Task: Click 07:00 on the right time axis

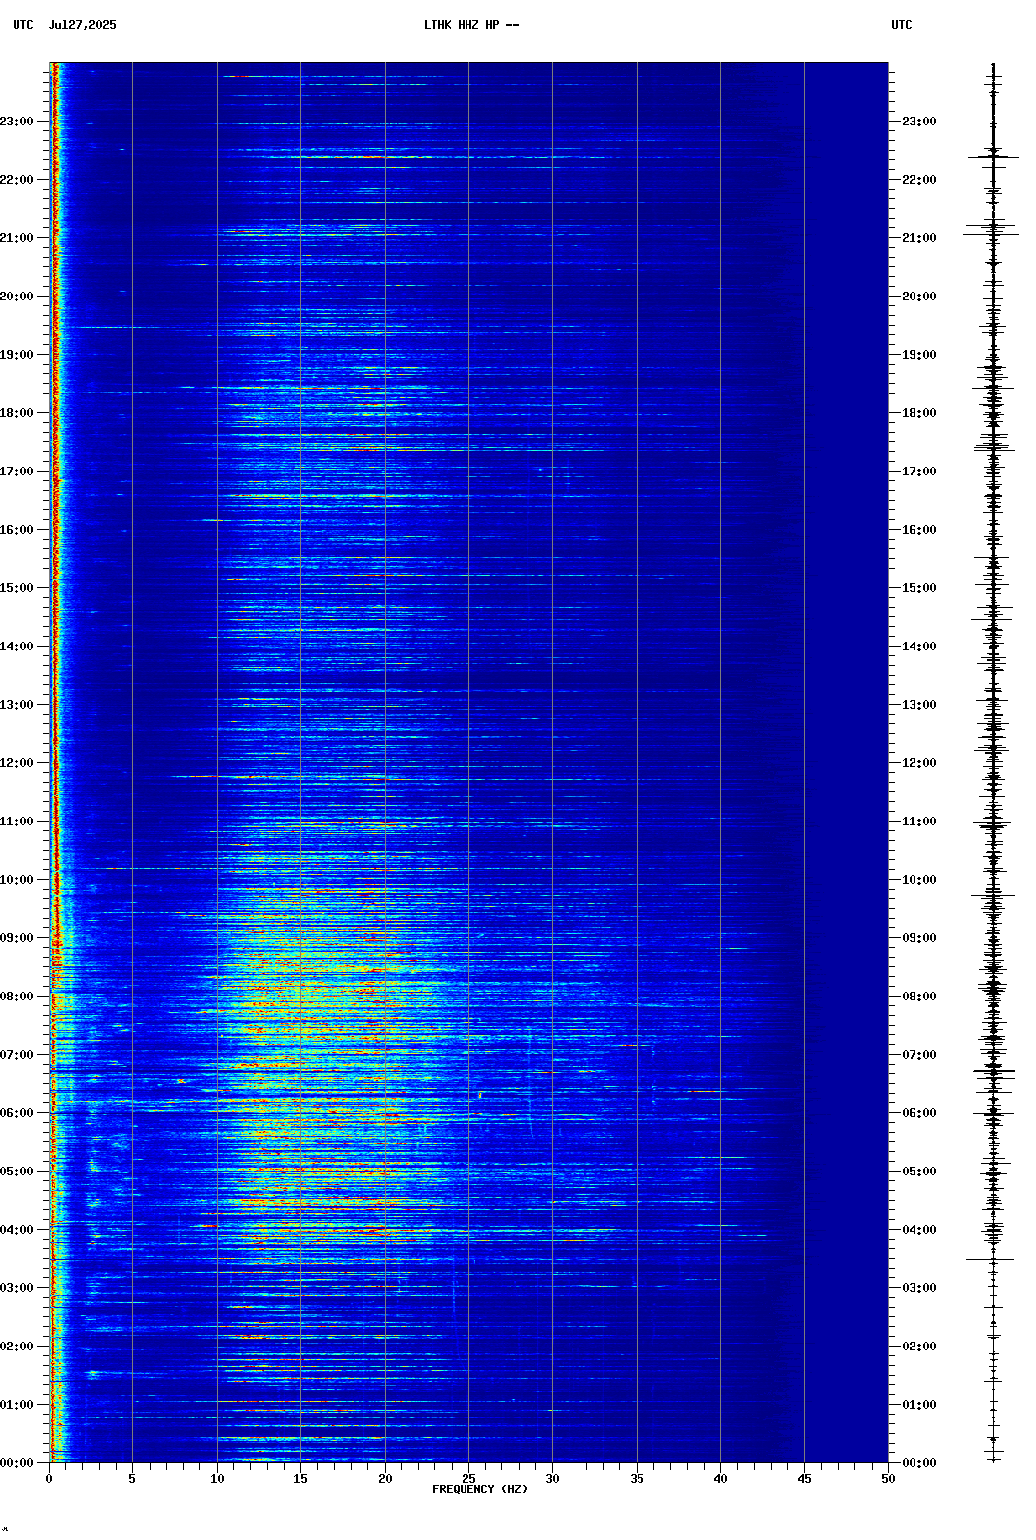Action: pos(919,1055)
